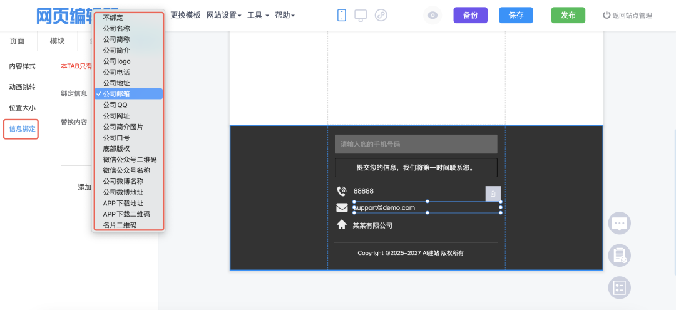Select 公司电话 from binding list

click(x=116, y=72)
